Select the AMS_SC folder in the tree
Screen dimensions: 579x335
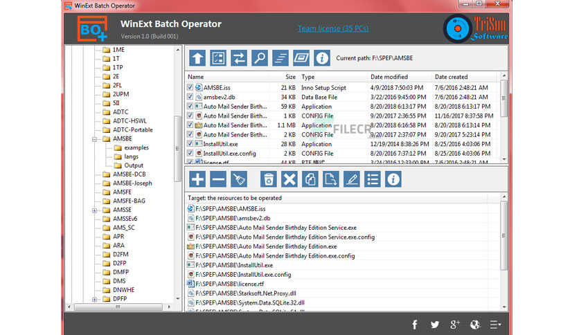coord(124,228)
